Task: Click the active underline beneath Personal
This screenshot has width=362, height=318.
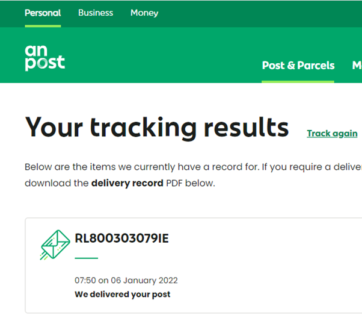Action: pyautogui.click(x=43, y=26)
